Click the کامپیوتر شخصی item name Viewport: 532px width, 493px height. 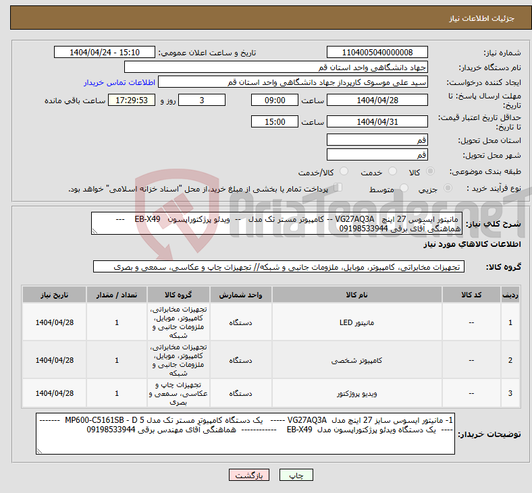tap(356, 361)
